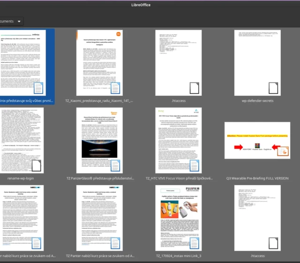Open the TZ_HTC VIVE Focus Vision thumbnail
Viewport: 300px width, 263px height.
pos(178,140)
